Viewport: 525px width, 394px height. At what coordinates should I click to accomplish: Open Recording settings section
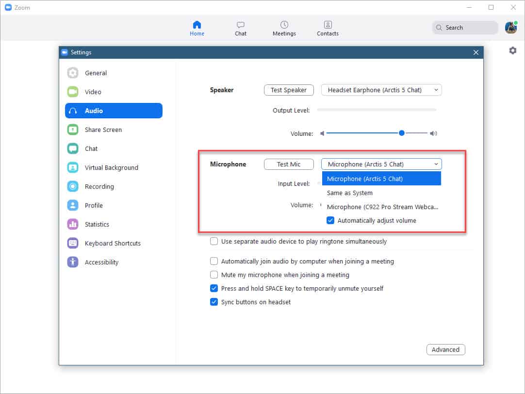pos(114,186)
